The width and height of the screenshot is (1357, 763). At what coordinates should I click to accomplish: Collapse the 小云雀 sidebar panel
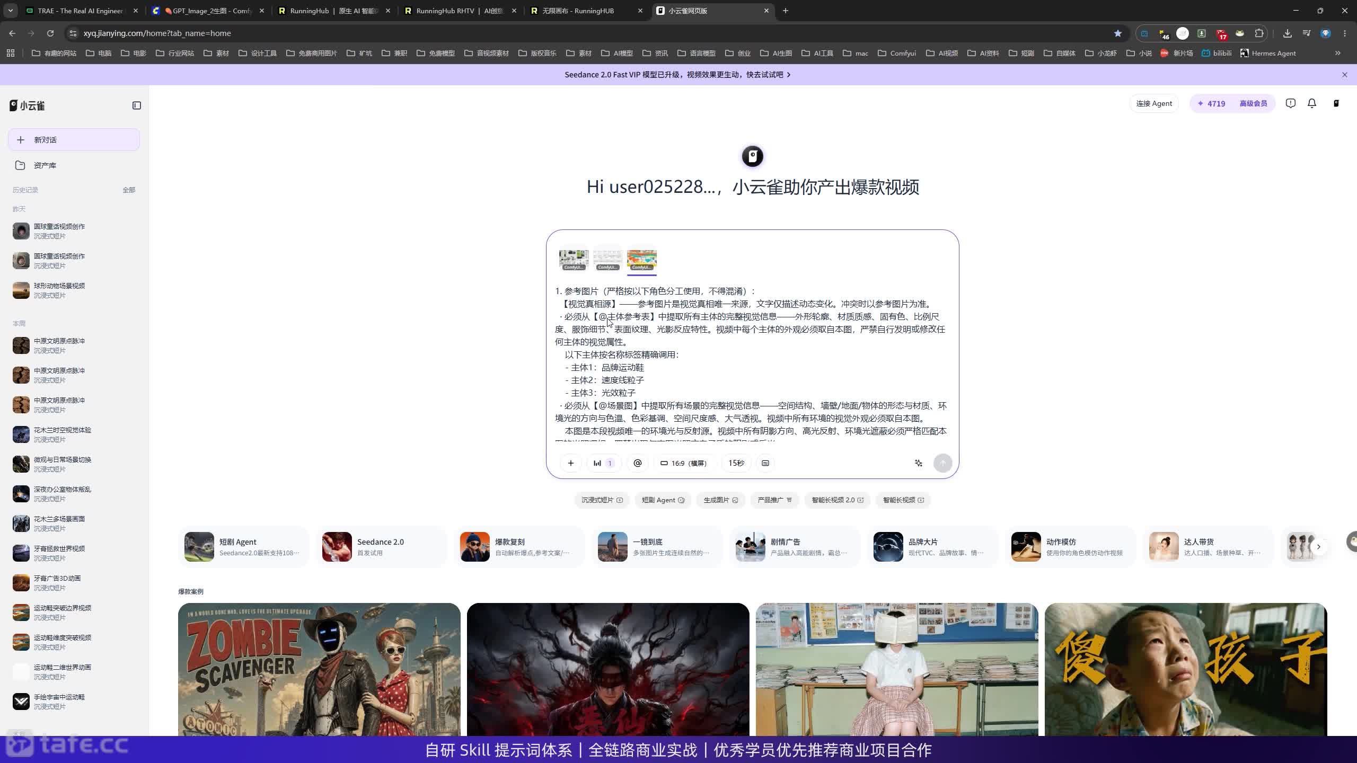pyautogui.click(x=136, y=105)
